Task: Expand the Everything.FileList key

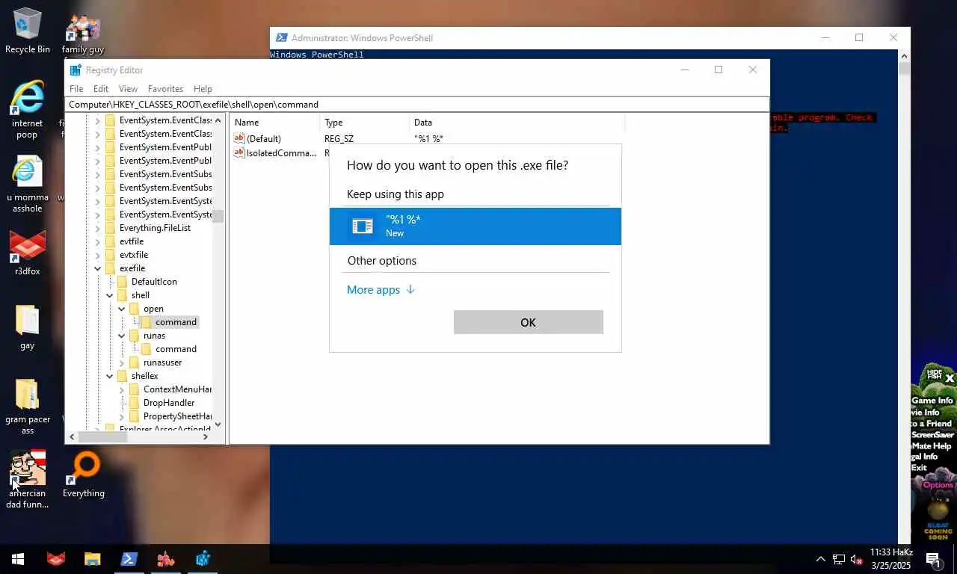Action: pos(98,228)
